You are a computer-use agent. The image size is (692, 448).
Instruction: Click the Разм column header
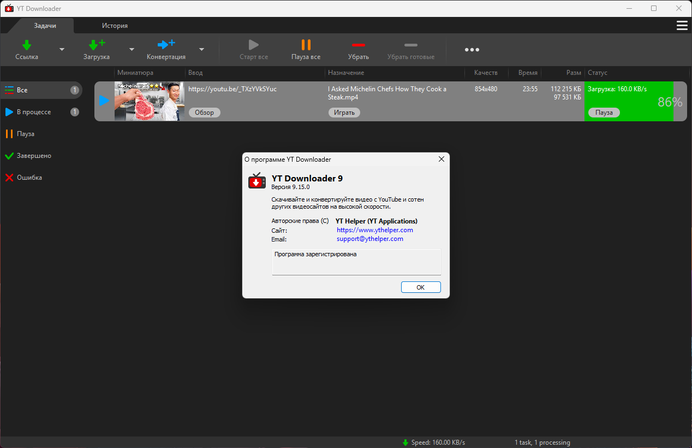pyautogui.click(x=573, y=73)
